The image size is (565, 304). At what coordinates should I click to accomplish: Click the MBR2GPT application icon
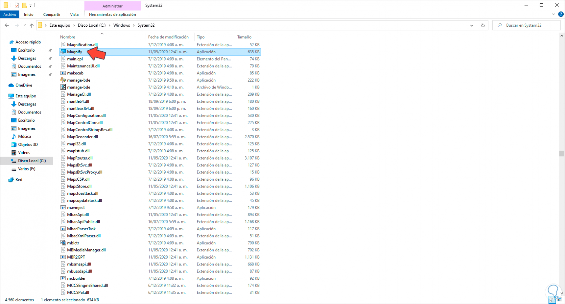coord(63,257)
